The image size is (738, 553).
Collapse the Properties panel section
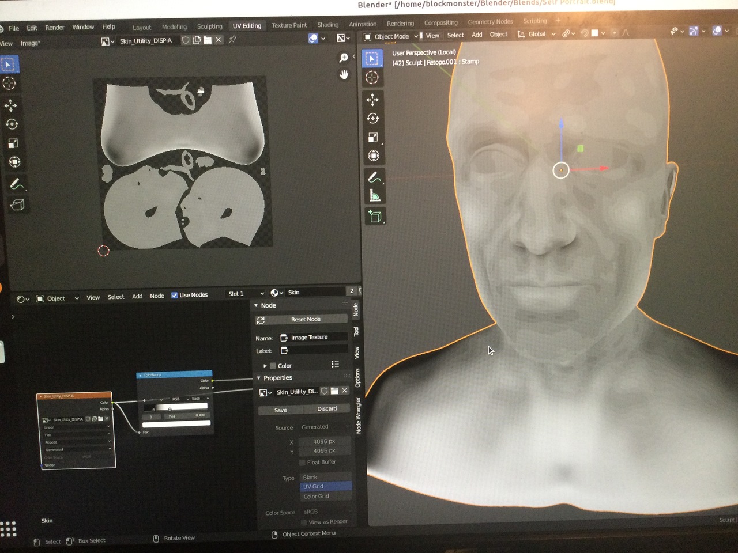(258, 378)
